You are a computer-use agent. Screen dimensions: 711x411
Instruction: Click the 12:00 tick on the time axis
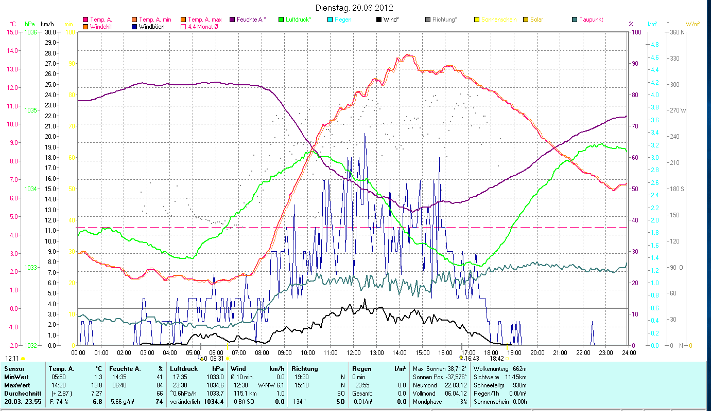click(x=354, y=353)
